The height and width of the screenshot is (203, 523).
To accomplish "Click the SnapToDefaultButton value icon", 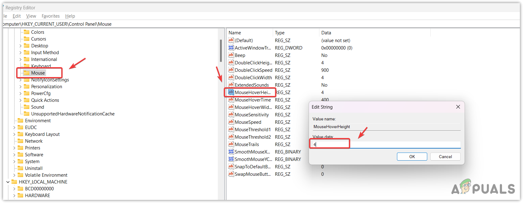I will (231, 166).
